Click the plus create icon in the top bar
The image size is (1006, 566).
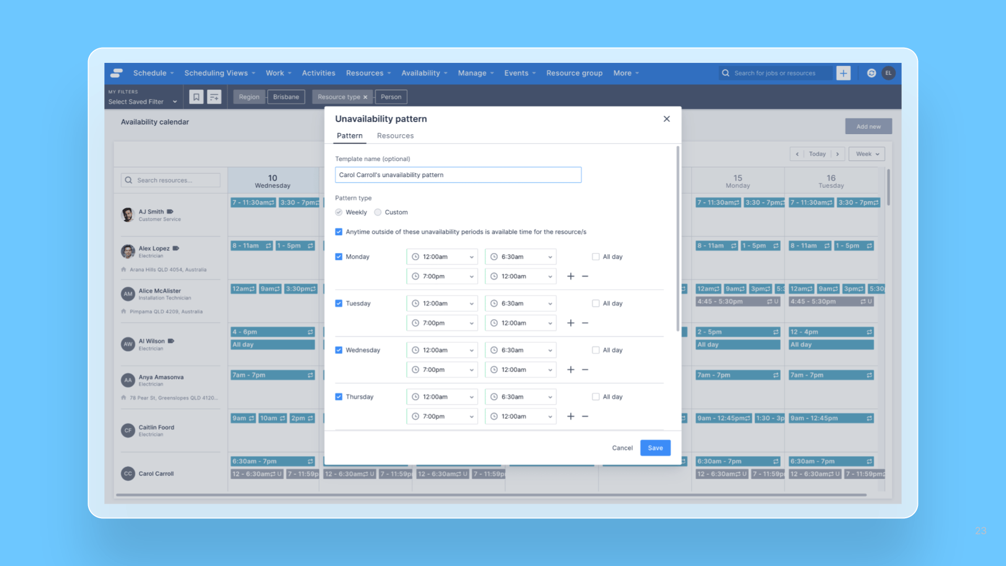[x=843, y=73]
